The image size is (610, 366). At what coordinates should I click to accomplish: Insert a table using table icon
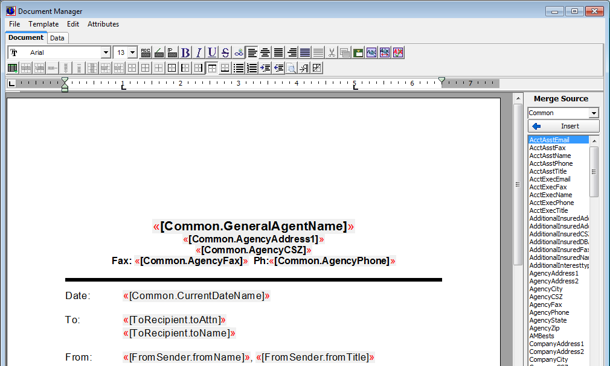tap(13, 68)
